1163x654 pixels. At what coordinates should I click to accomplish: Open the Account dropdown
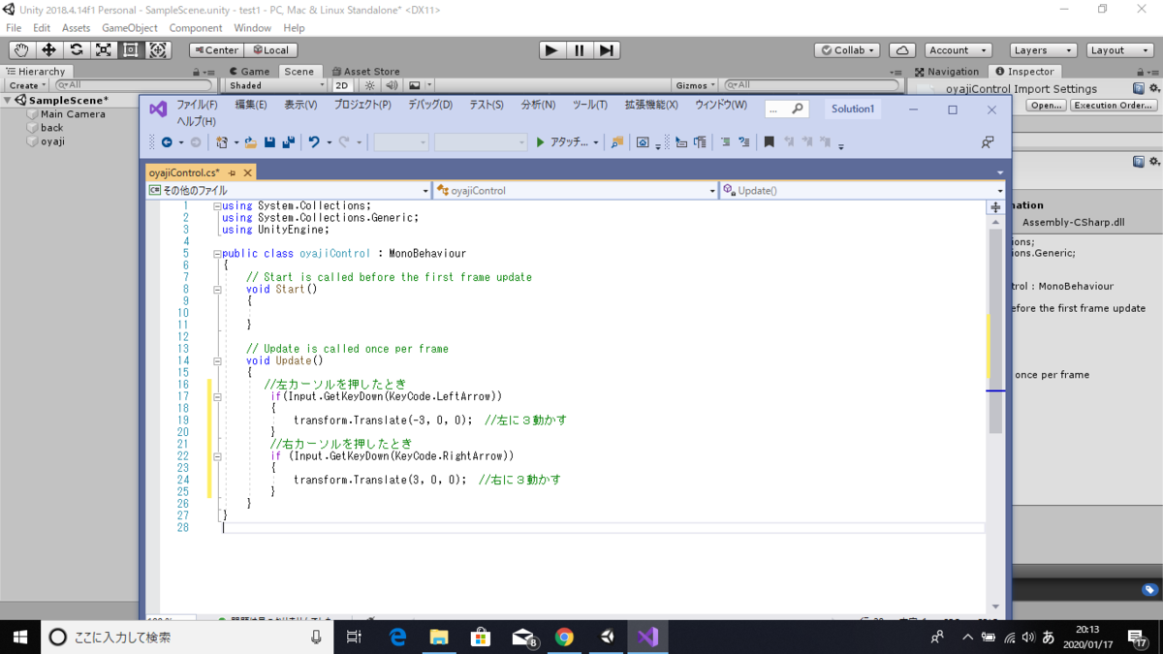[x=958, y=50]
